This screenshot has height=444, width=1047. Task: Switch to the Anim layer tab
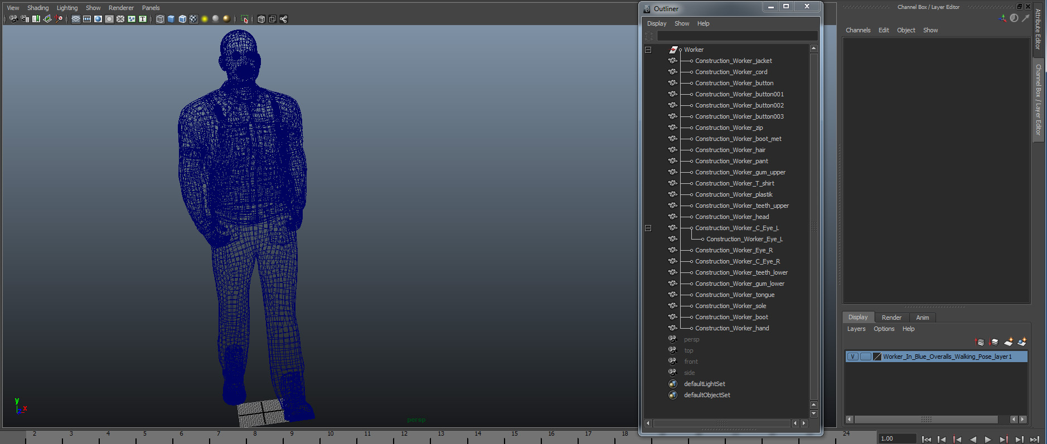point(923,318)
